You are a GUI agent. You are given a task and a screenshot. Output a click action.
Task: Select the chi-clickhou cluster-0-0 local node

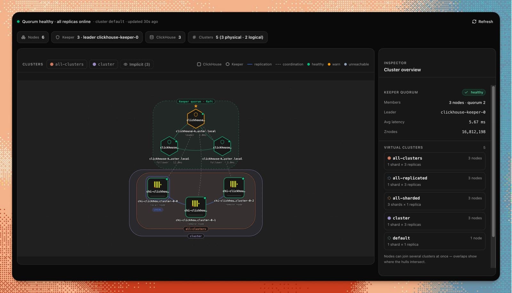click(157, 188)
